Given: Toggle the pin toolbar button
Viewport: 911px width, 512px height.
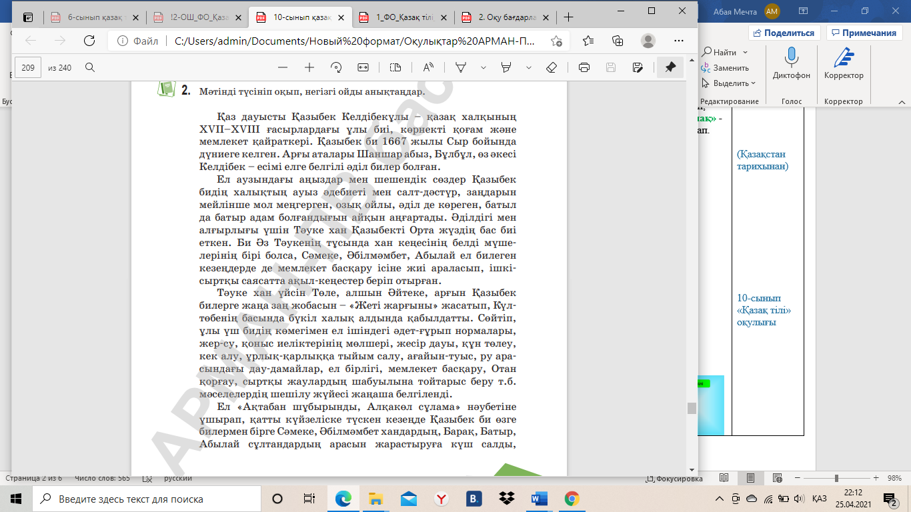Looking at the screenshot, I should pos(670,67).
